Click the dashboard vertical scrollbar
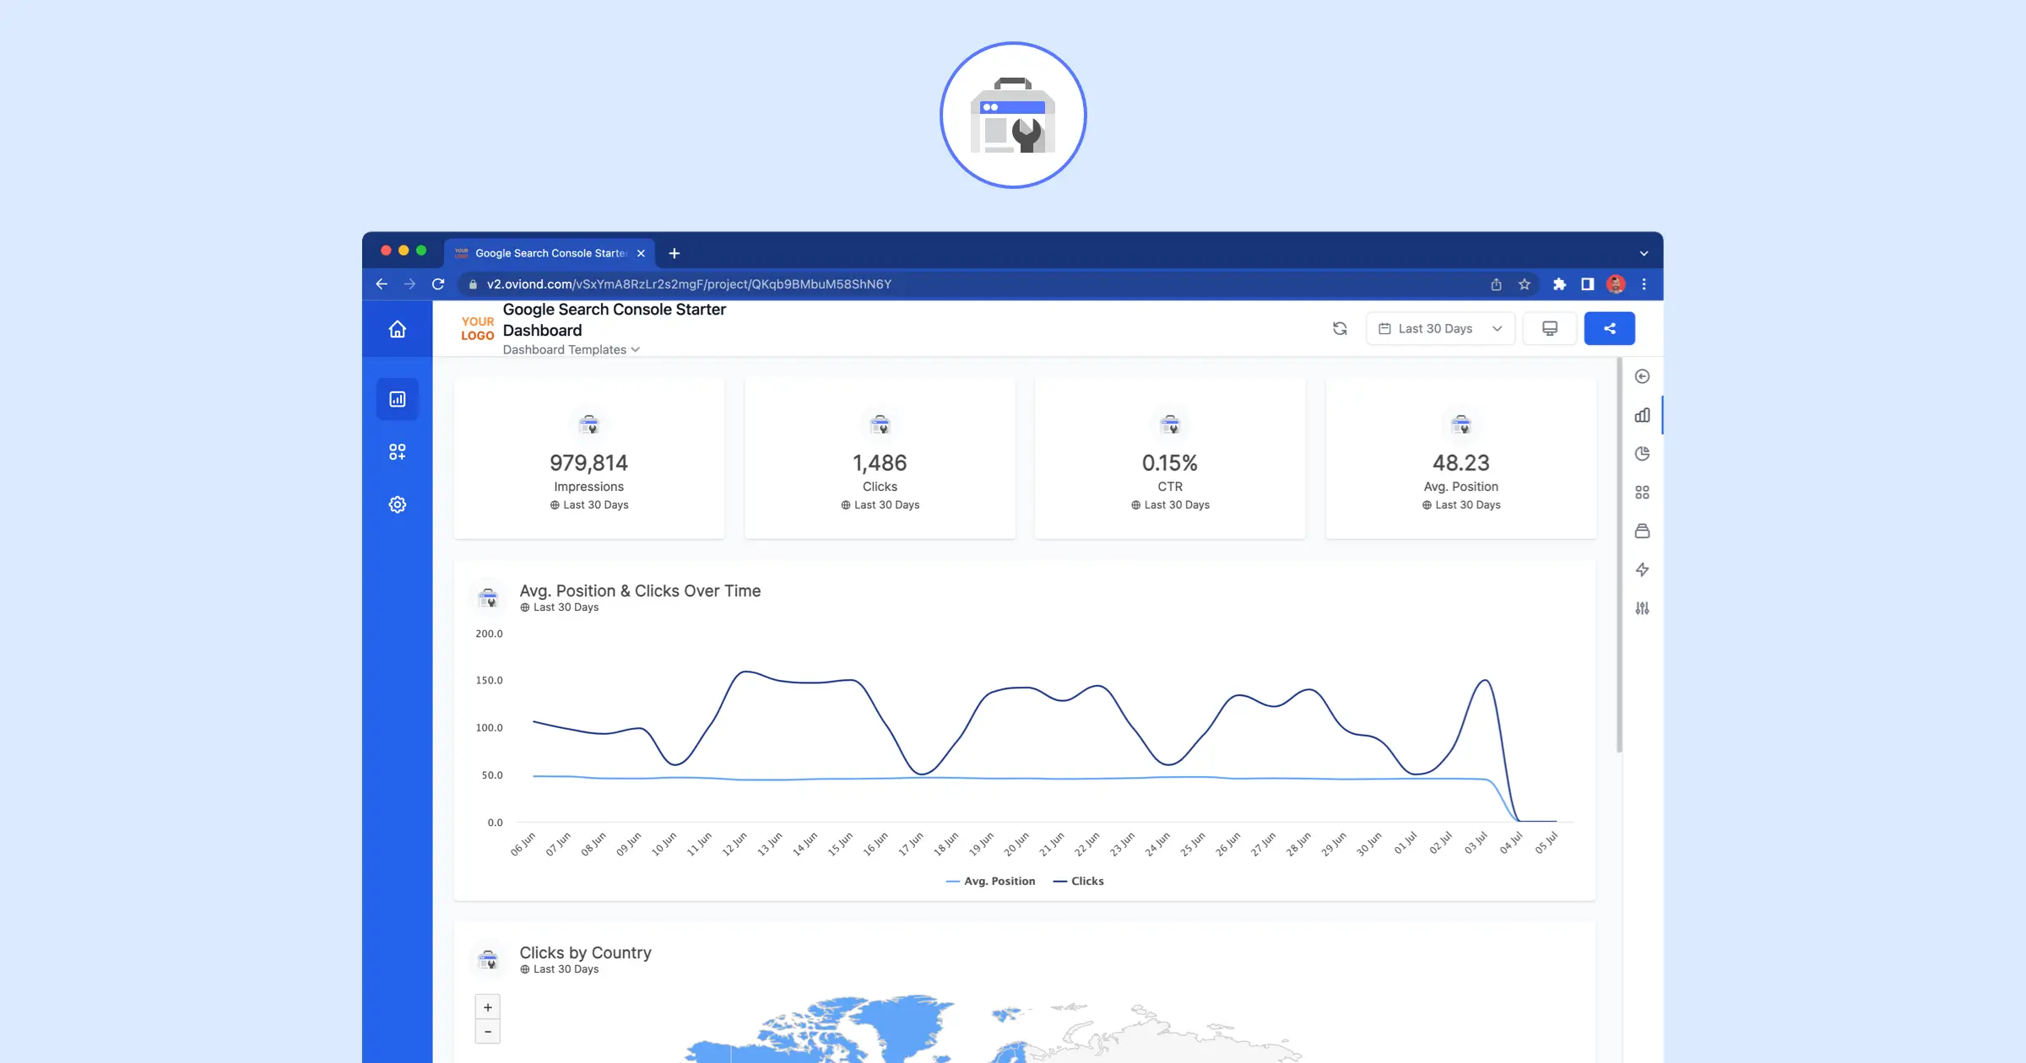This screenshot has width=2026, height=1063. coord(1619,554)
